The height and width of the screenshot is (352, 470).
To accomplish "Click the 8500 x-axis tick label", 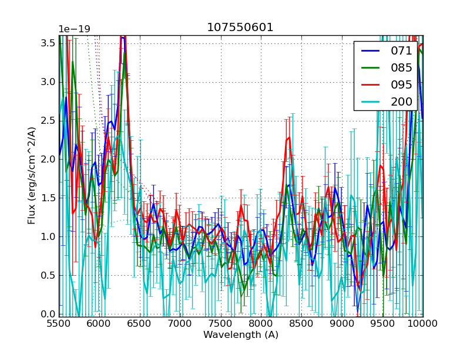I will click(x=301, y=323).
